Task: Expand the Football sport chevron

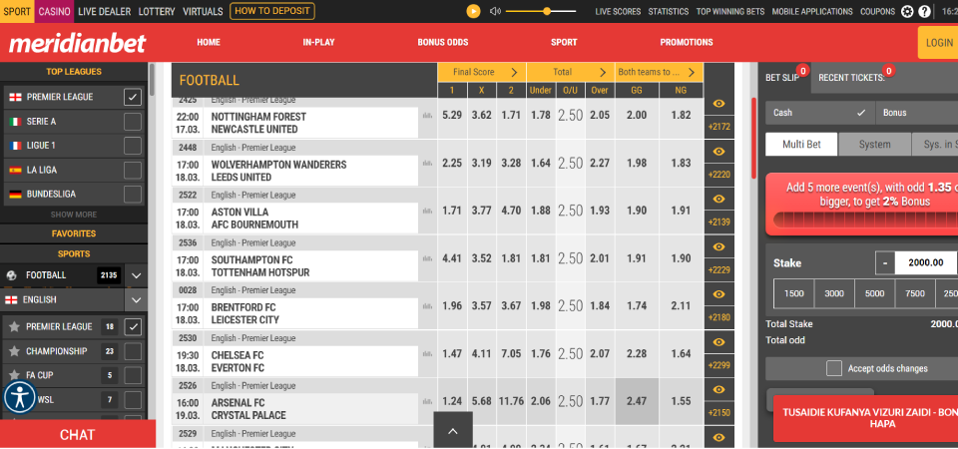Action: point(137,275)
